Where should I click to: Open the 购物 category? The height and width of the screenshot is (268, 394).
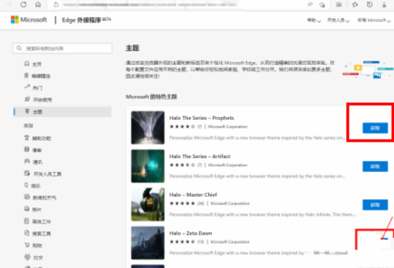click(33, 245)
